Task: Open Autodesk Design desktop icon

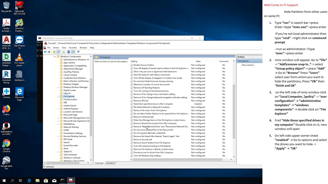Action: (x=6, y=60)
